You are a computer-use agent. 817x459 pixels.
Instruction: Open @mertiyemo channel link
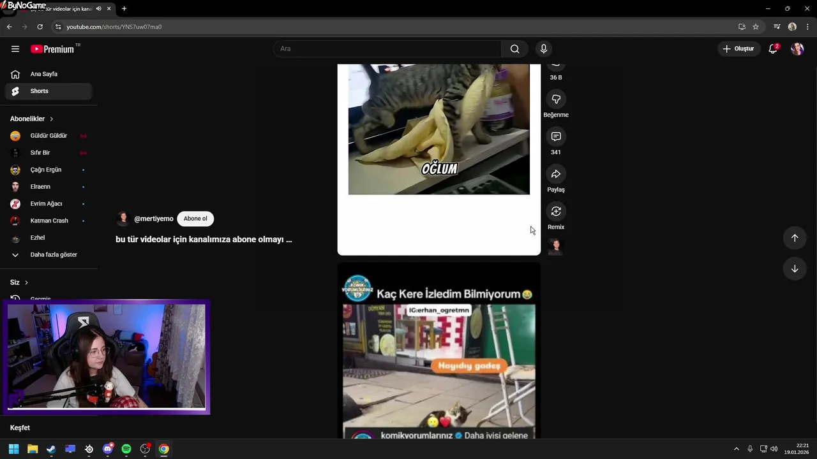(x=154, y=219)
